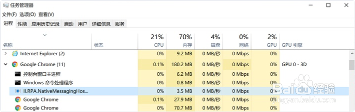
Task: Click first Google Chrome child process icon
Action: tap(18, 100)
